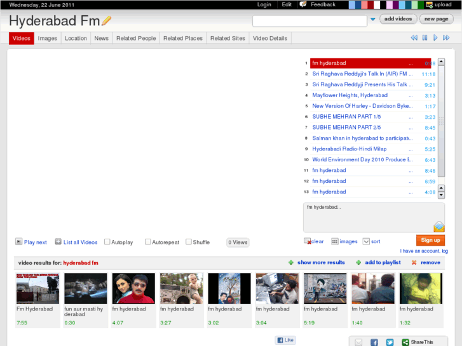Image resolution: width=462 pixels, height=346 pixels.
Task: Open the 5:19 fm hyderabad thumbnail
Action: (325, 288)
